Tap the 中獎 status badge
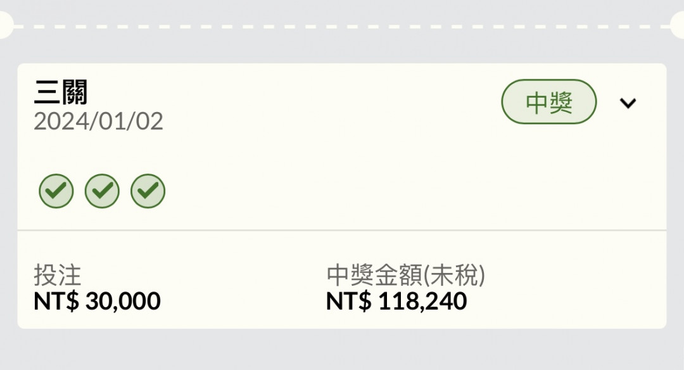Image resolution: width=684 pixels, height=370 pixels. coord(548,101)
